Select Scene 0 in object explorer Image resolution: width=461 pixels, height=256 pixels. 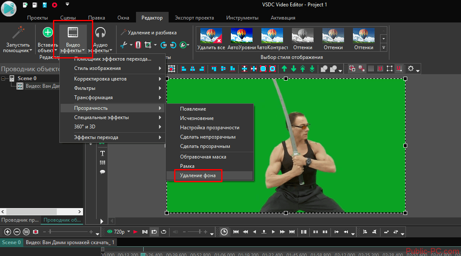point(27,78)
